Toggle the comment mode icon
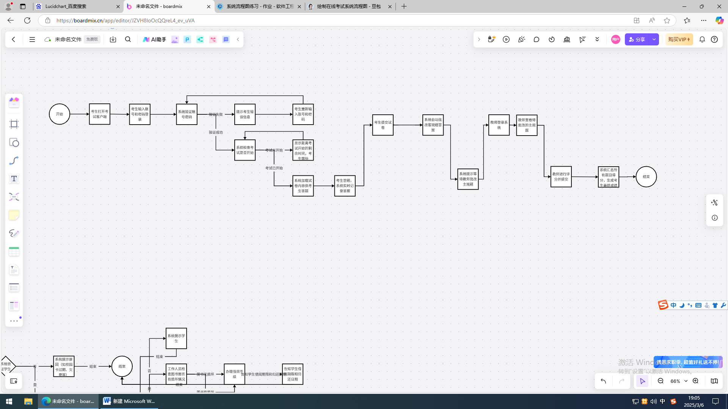Viewport: 728px width, 409px height. coord(537,39)
